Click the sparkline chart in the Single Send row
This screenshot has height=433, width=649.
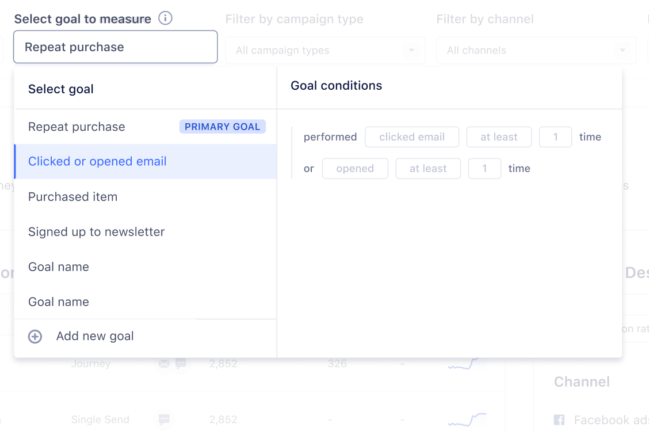tap(467, 419)
